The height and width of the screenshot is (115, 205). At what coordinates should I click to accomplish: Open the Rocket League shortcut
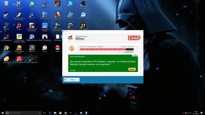tap(45, 15)
